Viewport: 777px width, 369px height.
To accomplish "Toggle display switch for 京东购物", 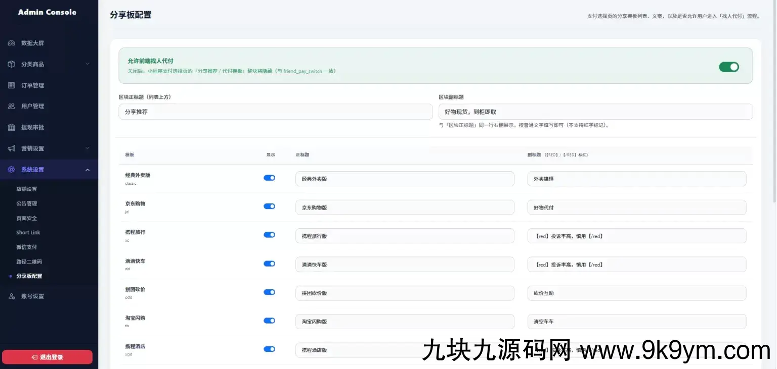I will point(269,206).
